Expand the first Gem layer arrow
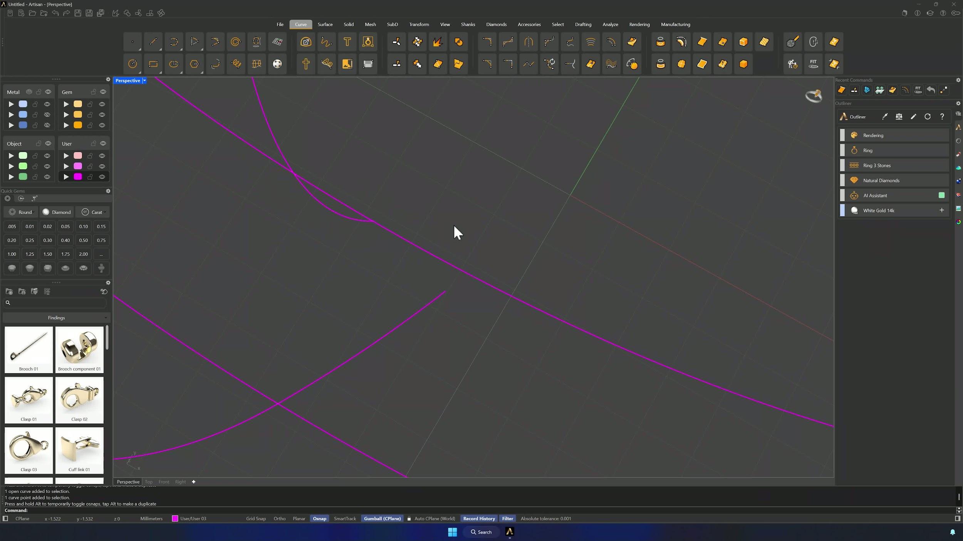Screen dimensions: 963x541 (66, 104)
